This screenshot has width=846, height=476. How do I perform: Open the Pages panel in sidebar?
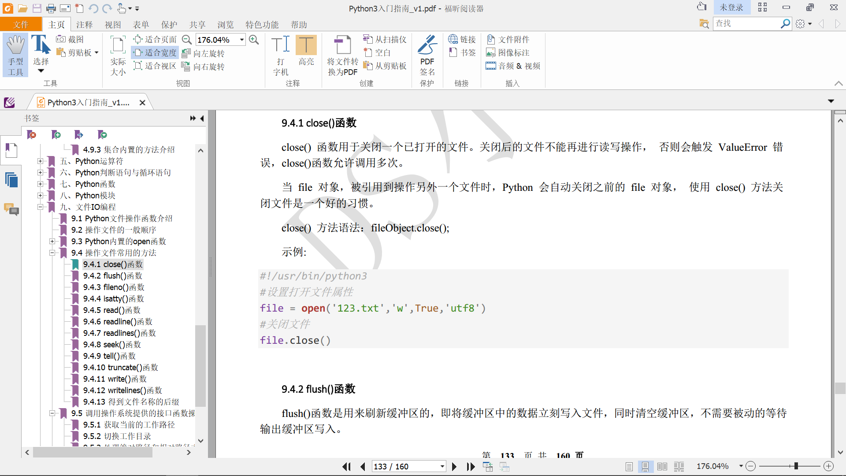11,180
